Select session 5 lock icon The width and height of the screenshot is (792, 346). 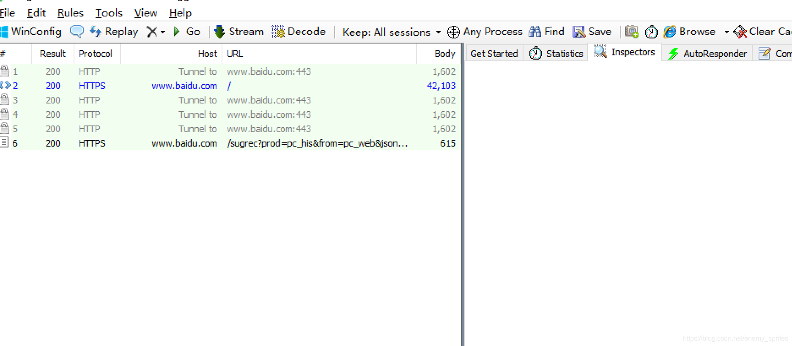tap(5, 128)
